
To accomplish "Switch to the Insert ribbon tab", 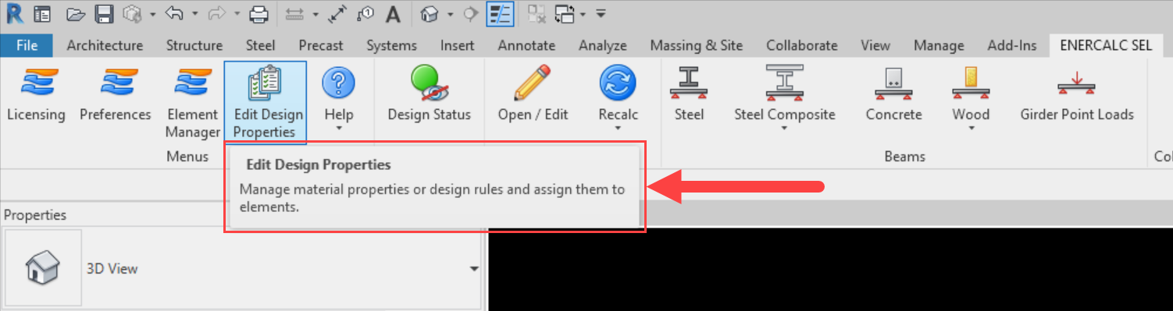I will coord(457,45).
